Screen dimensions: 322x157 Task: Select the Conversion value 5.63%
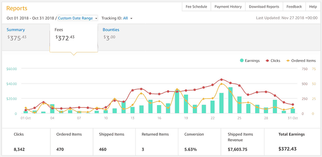(190, 149)
